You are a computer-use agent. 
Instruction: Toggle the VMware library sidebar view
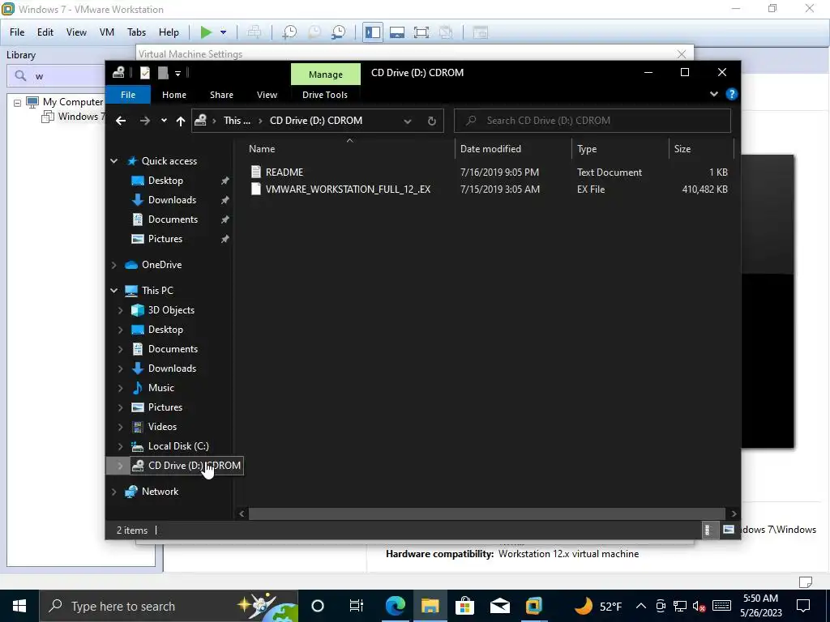coord(373,32)
